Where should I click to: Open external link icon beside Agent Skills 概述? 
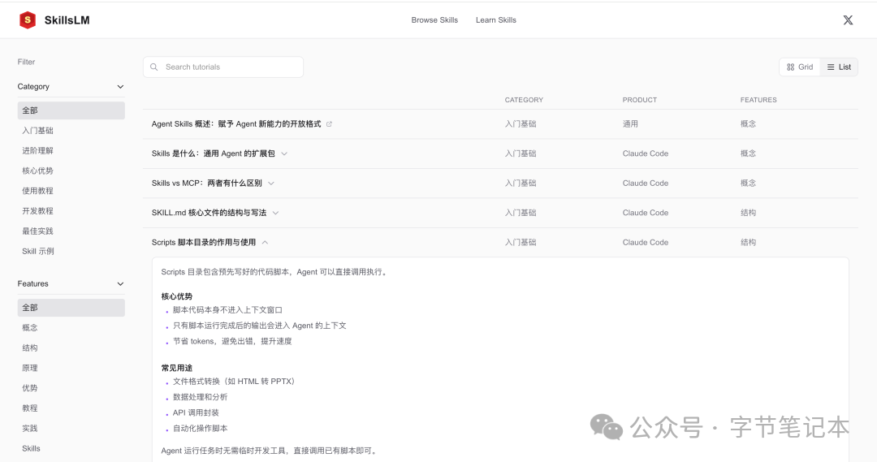pyautogui.click(x=329, y=124)
